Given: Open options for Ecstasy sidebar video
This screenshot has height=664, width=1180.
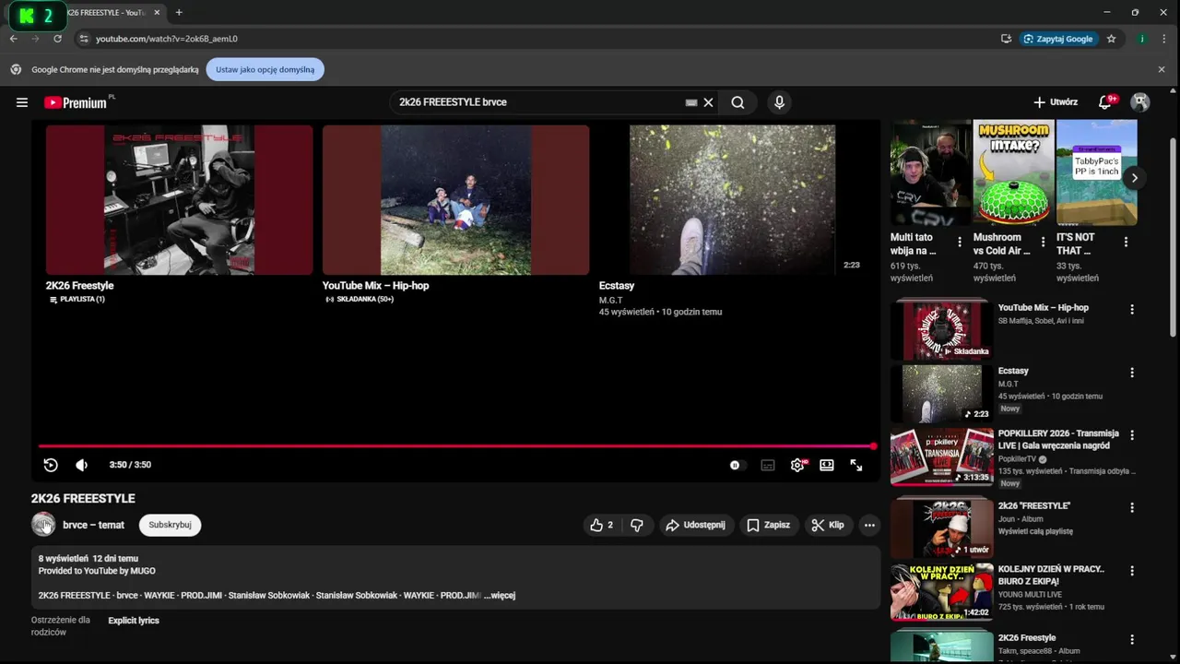Looking at the screenshot, I should click(1132, 373).
